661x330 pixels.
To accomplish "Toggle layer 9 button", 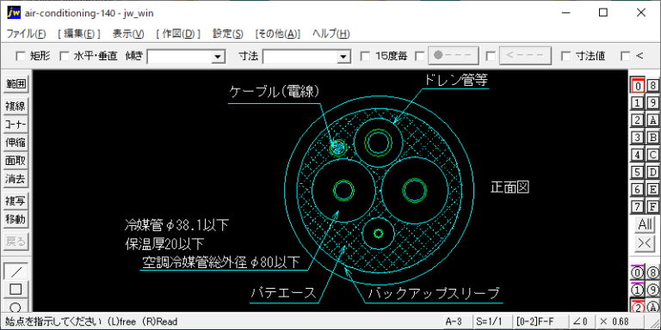I will (x=653, y=103).
